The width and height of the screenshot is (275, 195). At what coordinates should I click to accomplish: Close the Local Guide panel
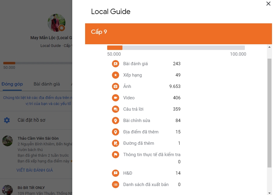point(268,4)
